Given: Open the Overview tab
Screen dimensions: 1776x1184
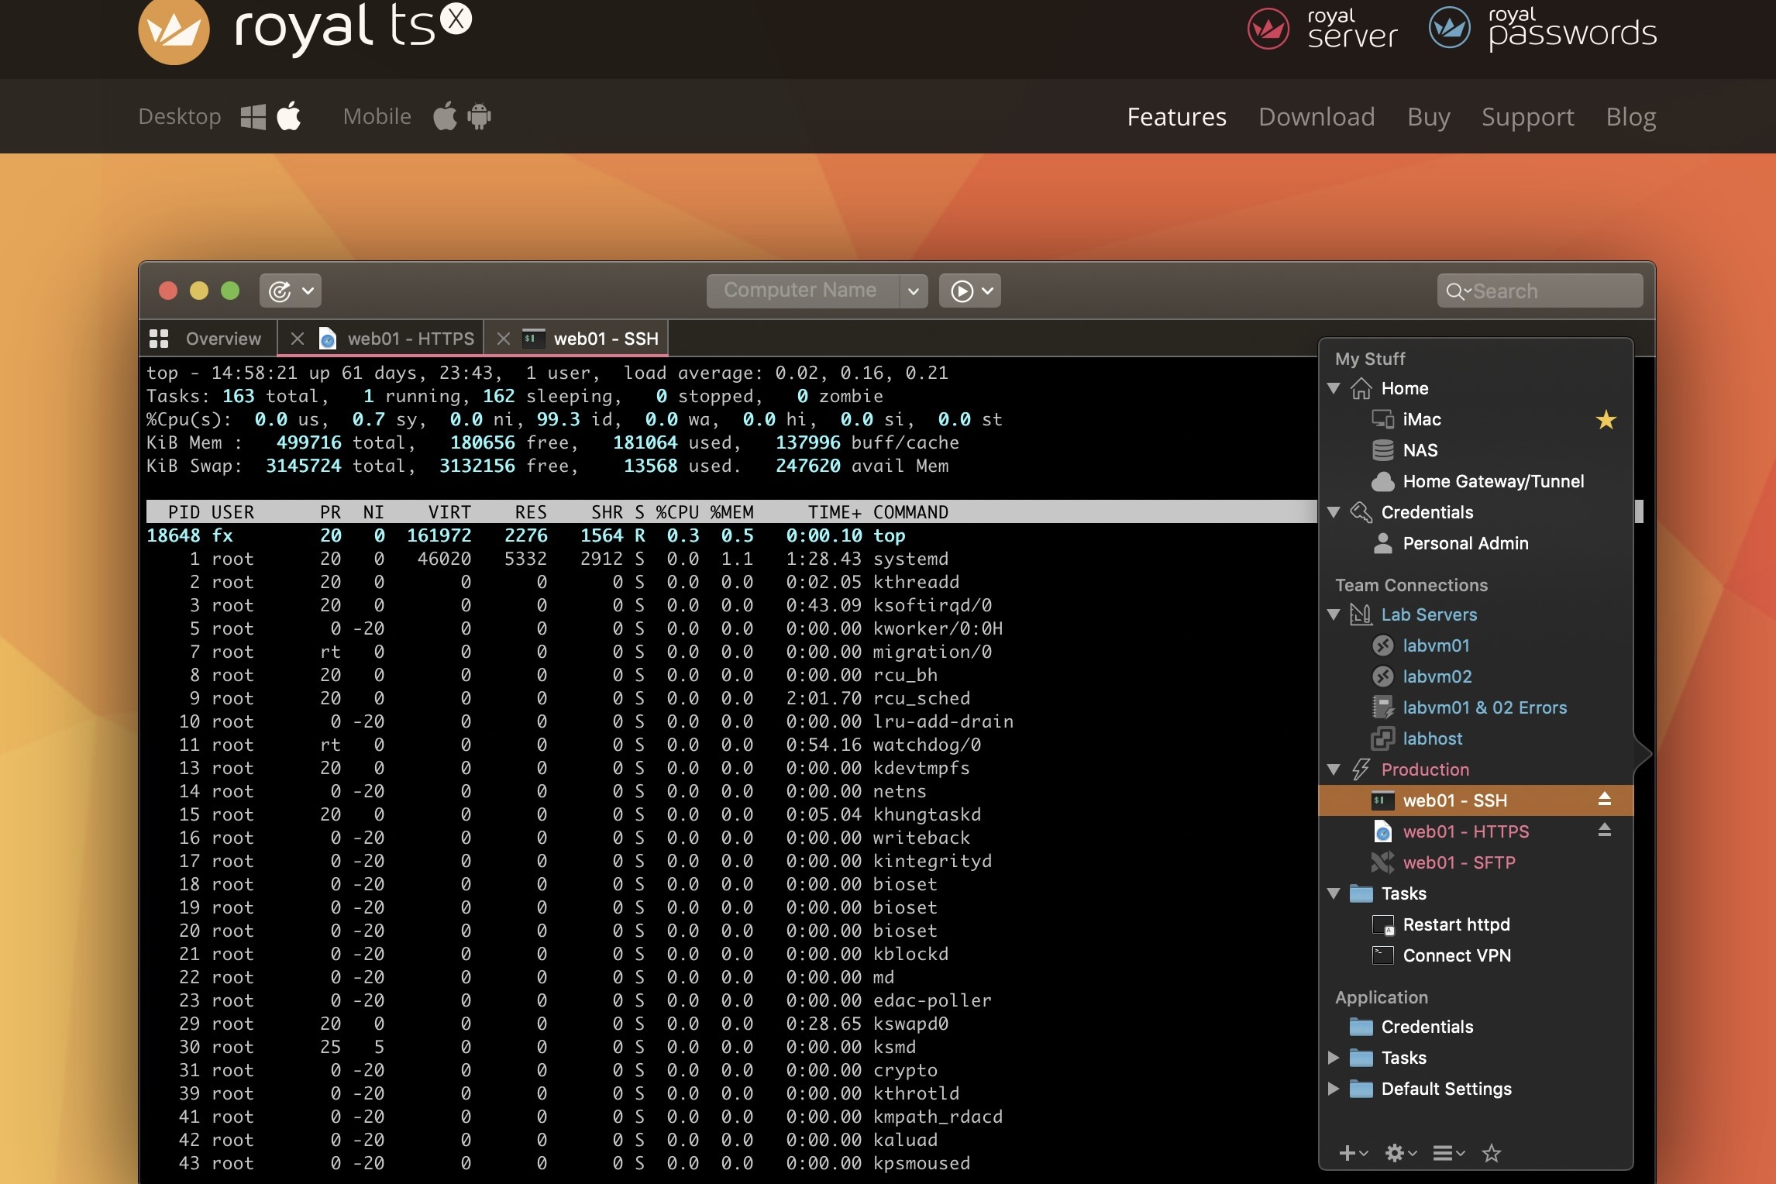Looking at the screenshot, I should click(x=222, y=339).
